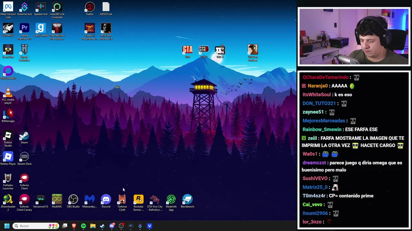Select the MultiMC desktop icon

[57, 201]
